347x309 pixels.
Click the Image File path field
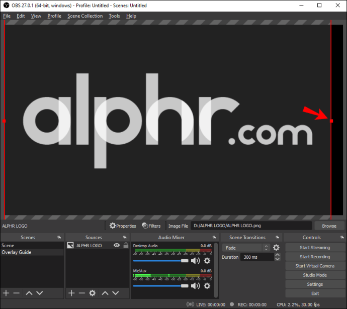pos(251,226)
